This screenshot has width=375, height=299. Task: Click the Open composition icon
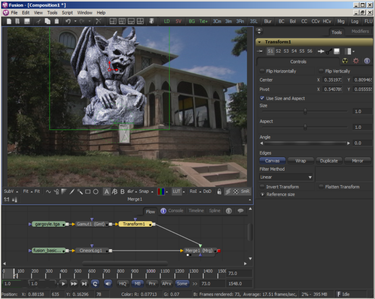point(18,21)
